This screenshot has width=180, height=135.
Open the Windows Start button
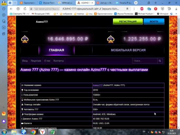[x=4, y=132]
